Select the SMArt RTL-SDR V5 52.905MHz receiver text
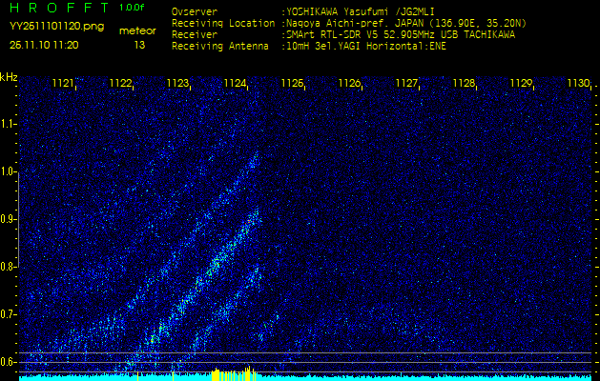 click(400, 35)
